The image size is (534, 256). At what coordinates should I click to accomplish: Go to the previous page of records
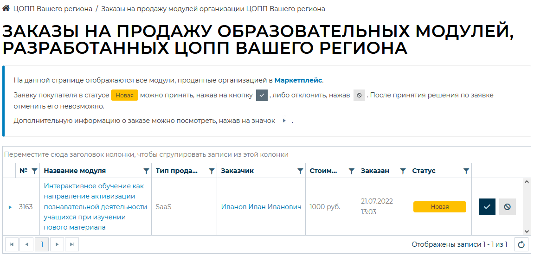click(26, 244)
